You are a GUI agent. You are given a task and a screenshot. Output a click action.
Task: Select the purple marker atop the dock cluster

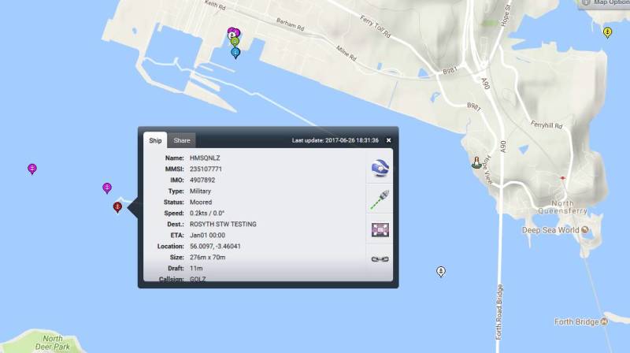[236, 32]
